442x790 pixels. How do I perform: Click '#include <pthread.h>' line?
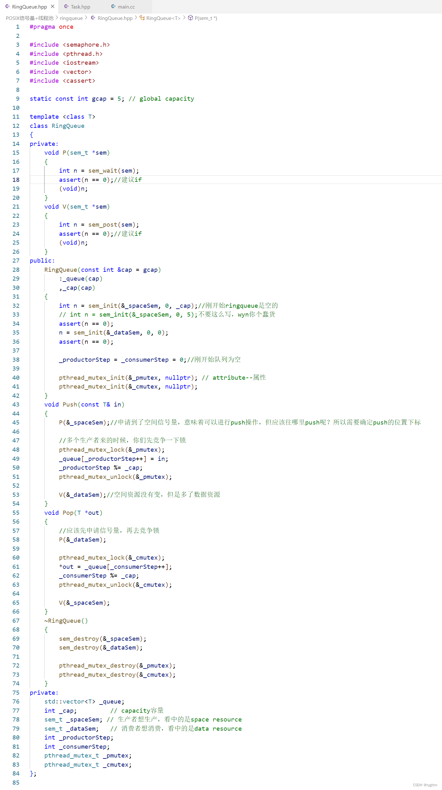pyautogui.click(x=66, y=54)
